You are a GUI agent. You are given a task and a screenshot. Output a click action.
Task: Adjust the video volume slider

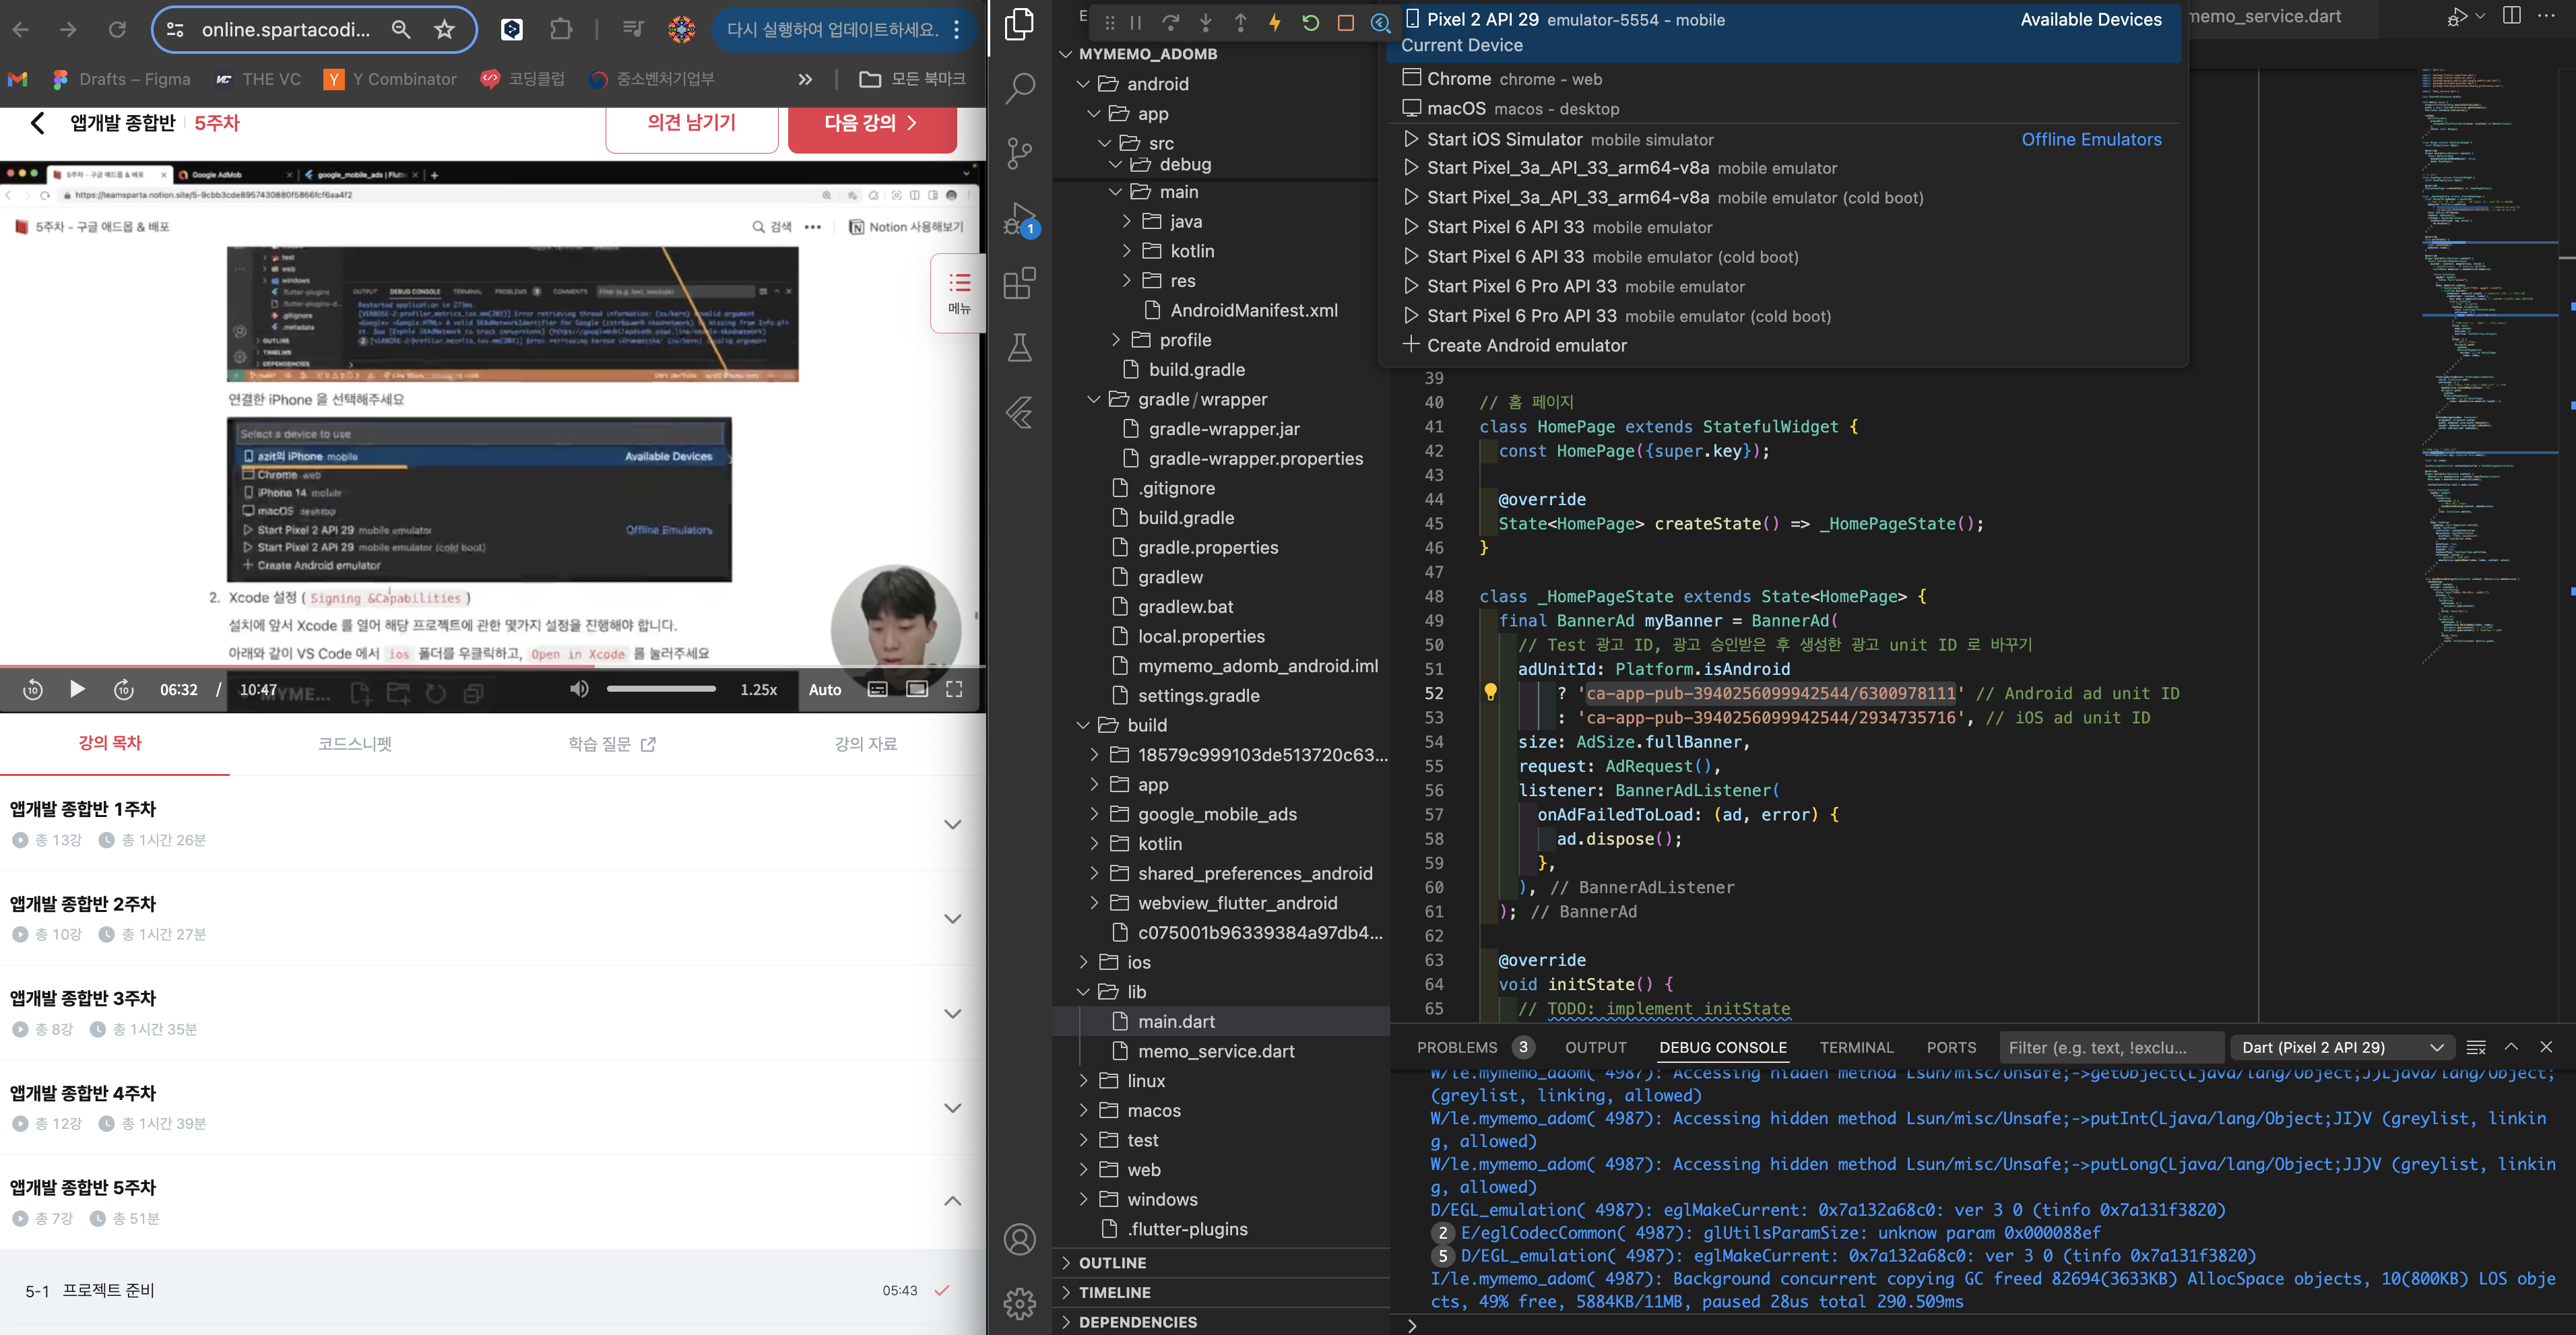coord(661,689)
